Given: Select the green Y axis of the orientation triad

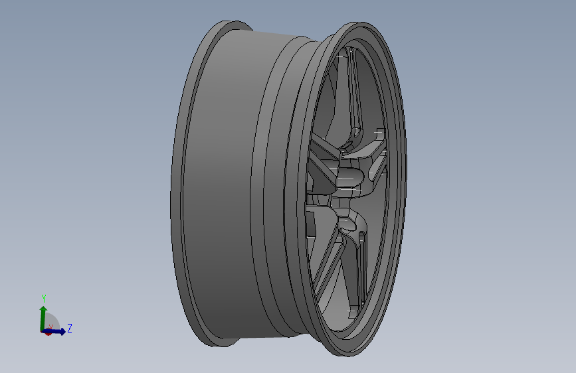Looking at the screenshot, I should (x=43, y=318).
